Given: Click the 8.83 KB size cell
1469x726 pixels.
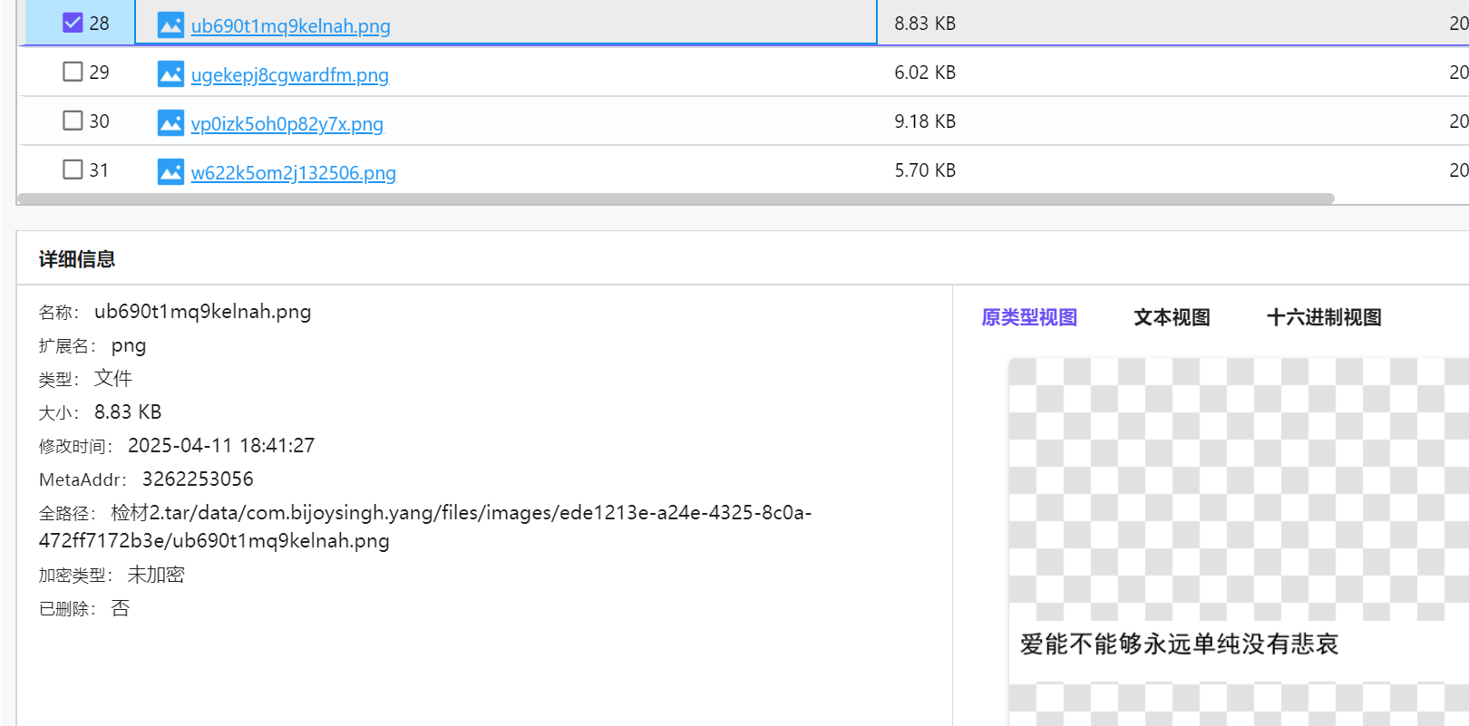Looking at the screenshot, I should [x=925, y=24].
